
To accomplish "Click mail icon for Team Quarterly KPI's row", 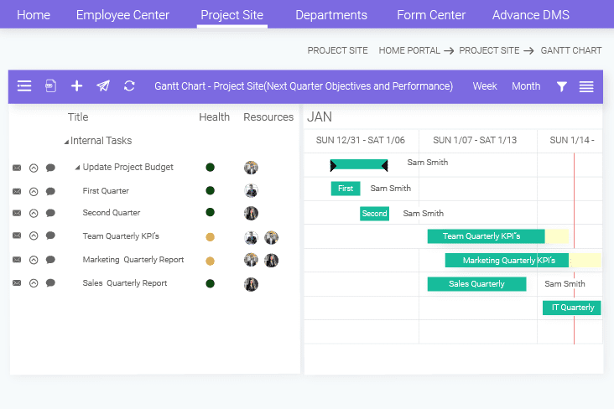I will (x=17, y=236).
